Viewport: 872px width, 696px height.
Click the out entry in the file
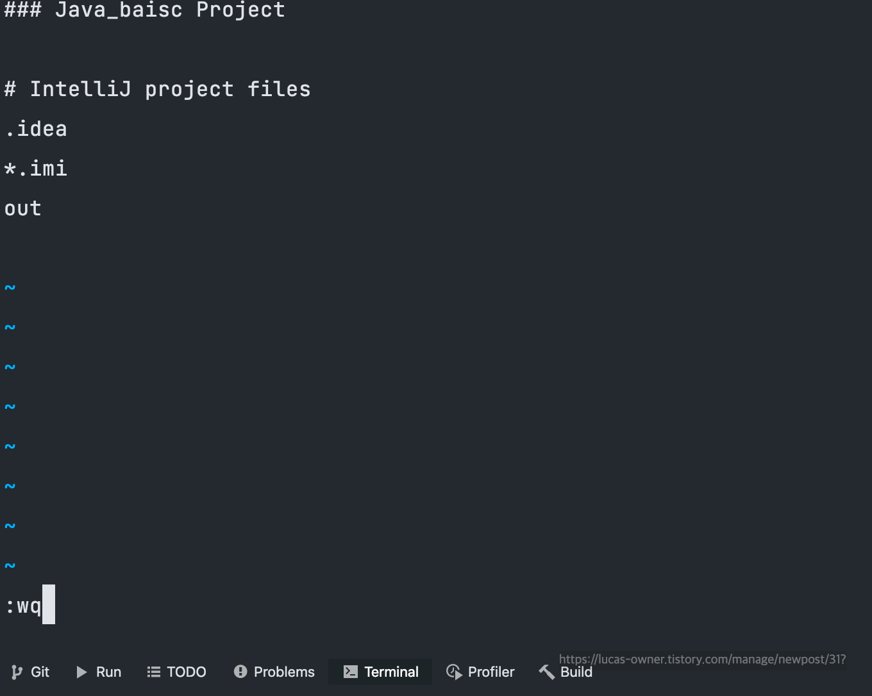coord(22,208)
